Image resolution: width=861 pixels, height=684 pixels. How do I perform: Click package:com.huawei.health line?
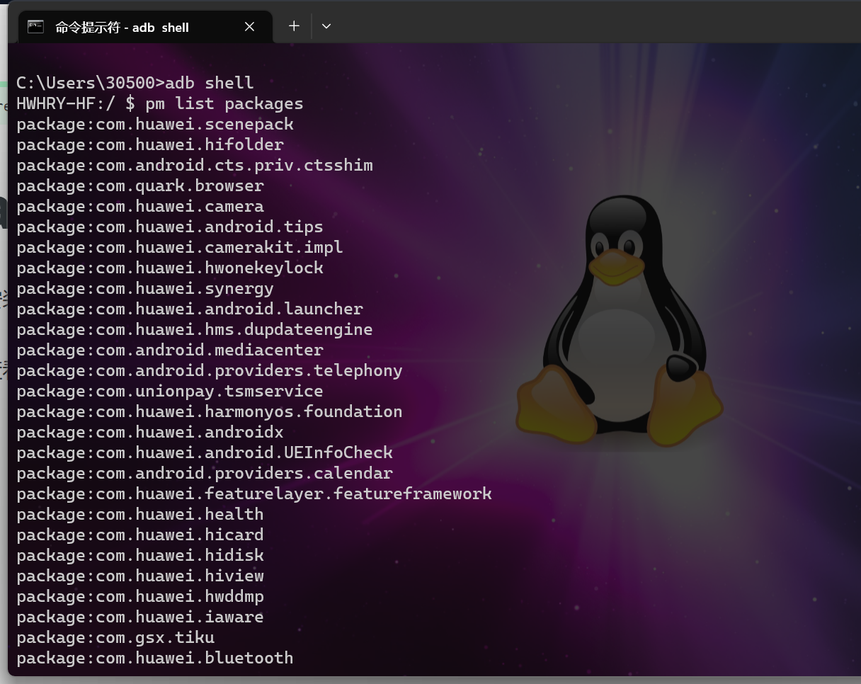click(x=140, y=514)
